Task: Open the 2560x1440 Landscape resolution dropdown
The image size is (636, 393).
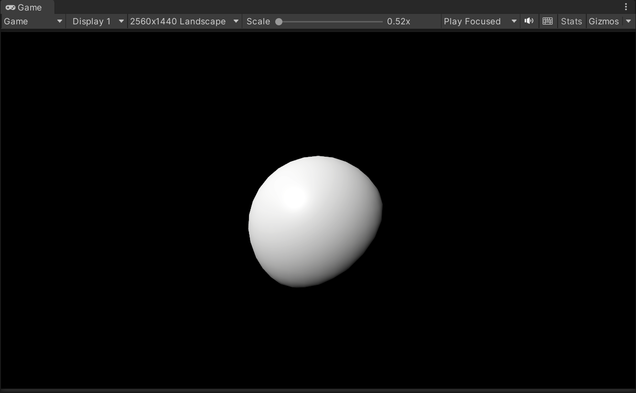Action: tap(177, 21)
